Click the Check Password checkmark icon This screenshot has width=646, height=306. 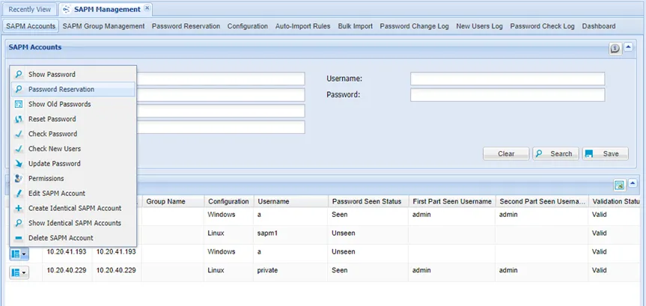(x=19, y=134)
